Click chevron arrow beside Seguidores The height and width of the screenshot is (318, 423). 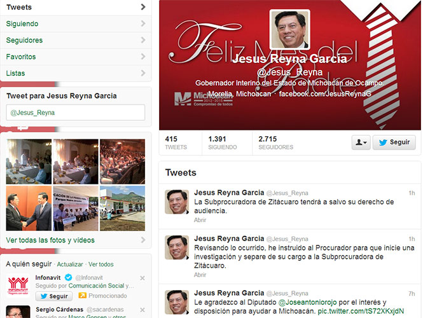[143, 40]
